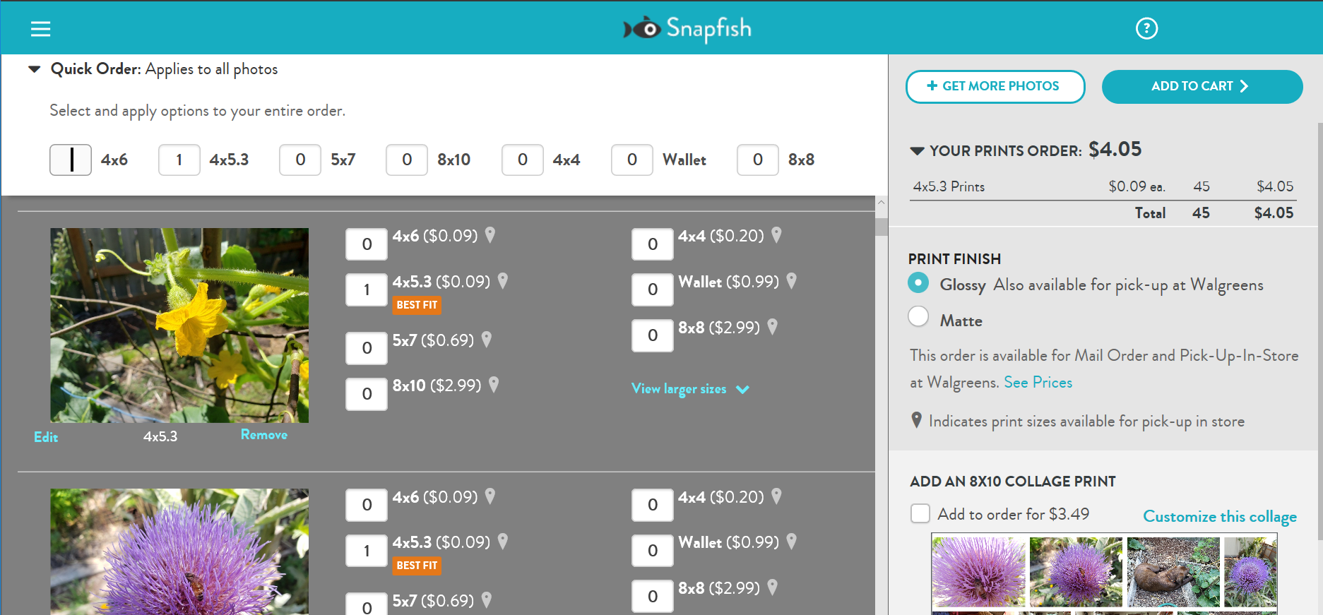The height and width of the screenshot is (615, 1323).
Task: Click pin icon beside first photo 4x4
Action: point(776,235)
